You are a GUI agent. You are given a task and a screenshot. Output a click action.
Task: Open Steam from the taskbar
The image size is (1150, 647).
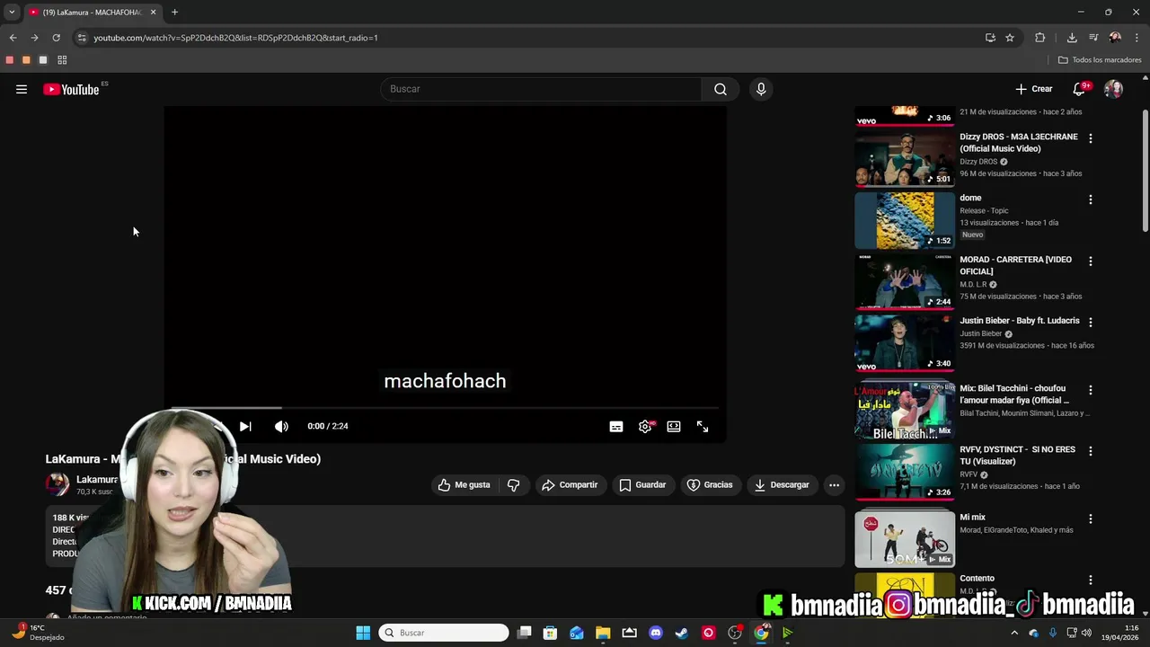click(682, 633)
